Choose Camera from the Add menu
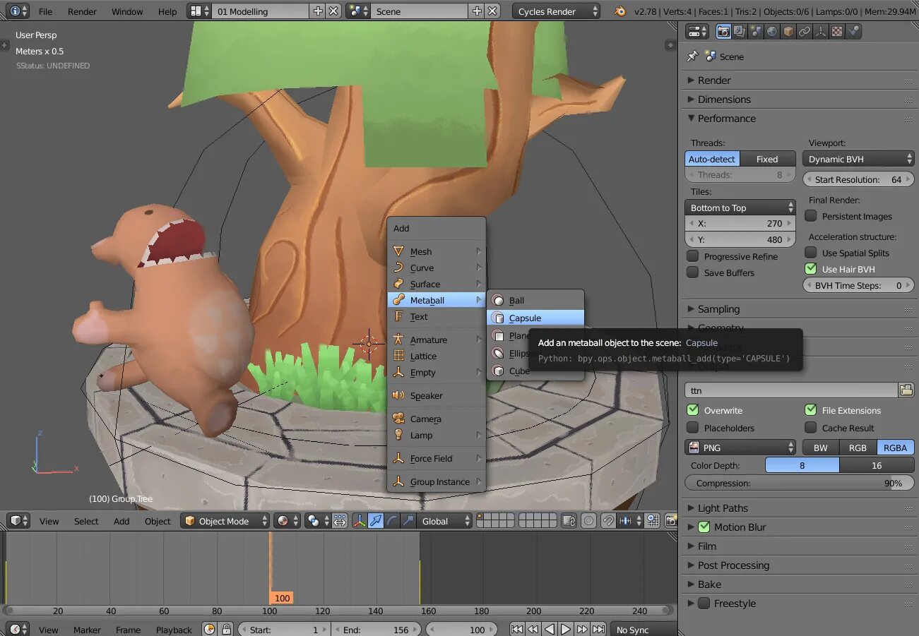Screen dimensions: 919x636 (437, 419)
